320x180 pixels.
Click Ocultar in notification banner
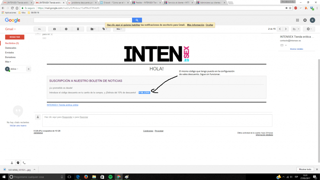point(209,25)
